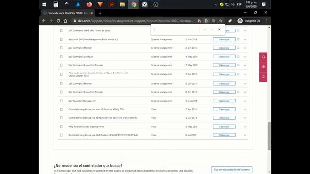
Task: Open the orange triangle app in taskbar
Action: (x=100, y=4)
